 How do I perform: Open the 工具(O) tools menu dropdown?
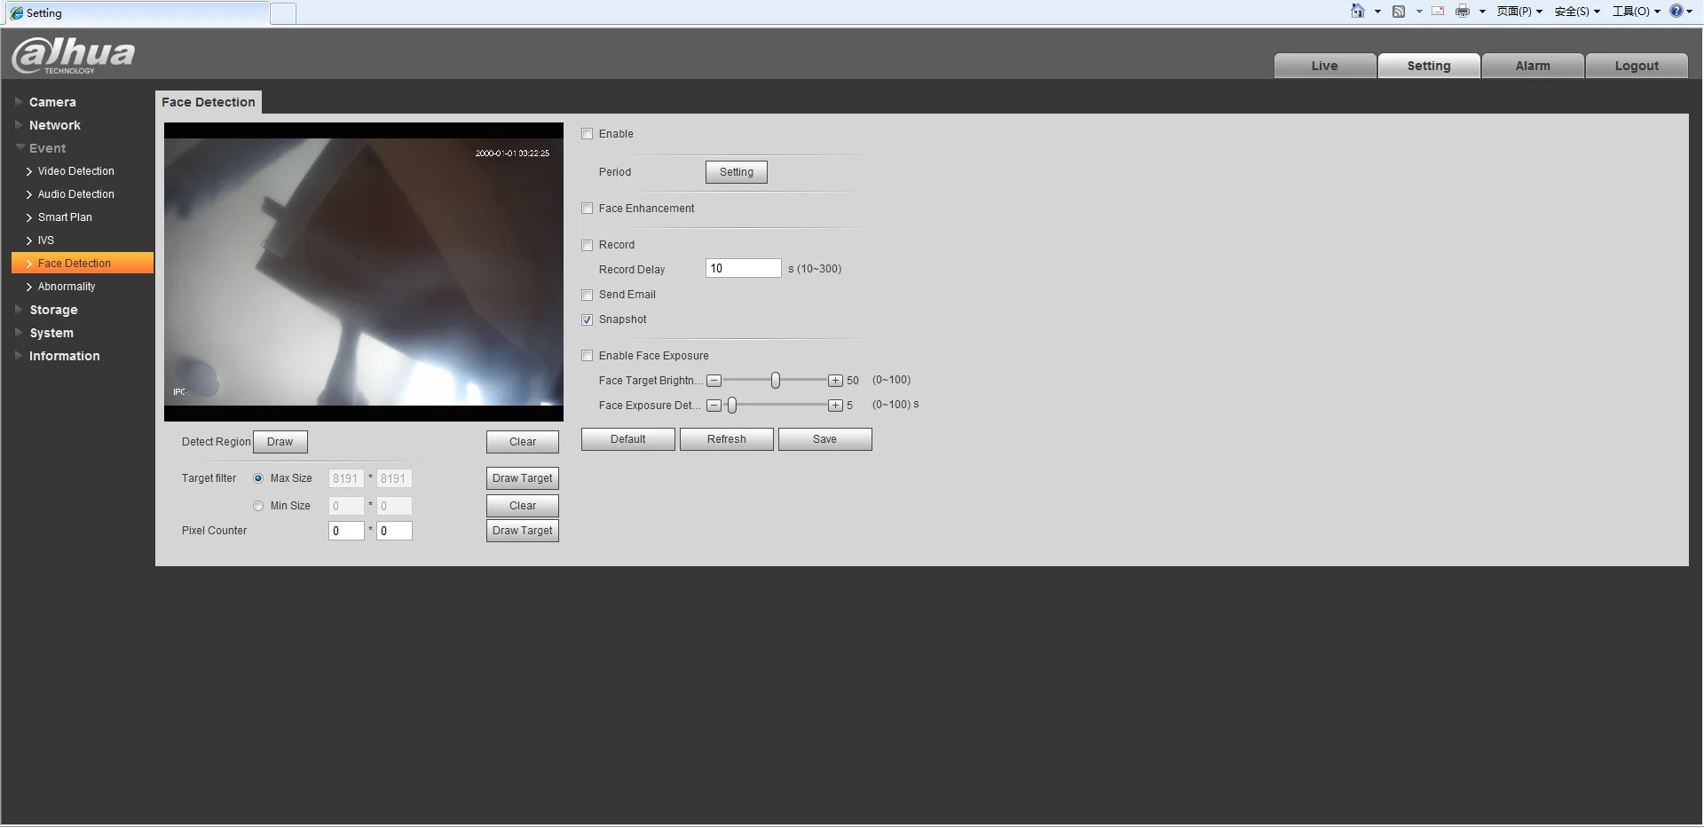(1637, 12)
